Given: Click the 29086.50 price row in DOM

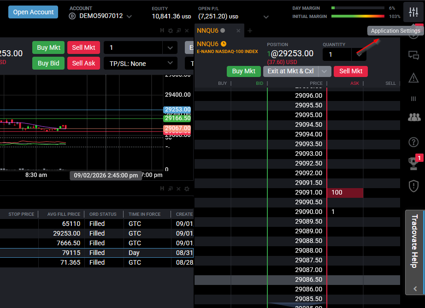Looking at the screenshot, I should click(297, 280).
